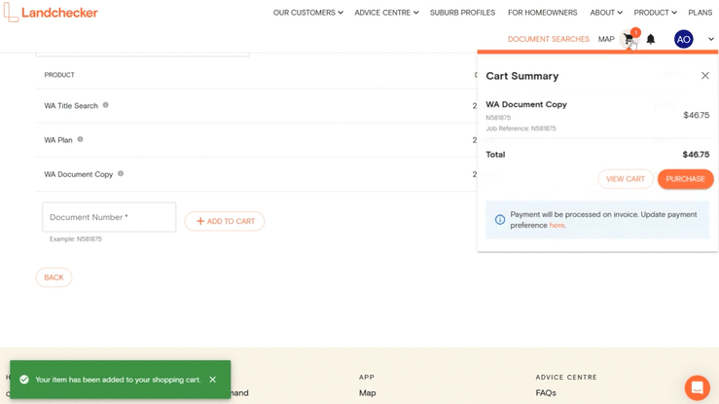
Task: Show info for WA Plan
Action: (80, 139)
